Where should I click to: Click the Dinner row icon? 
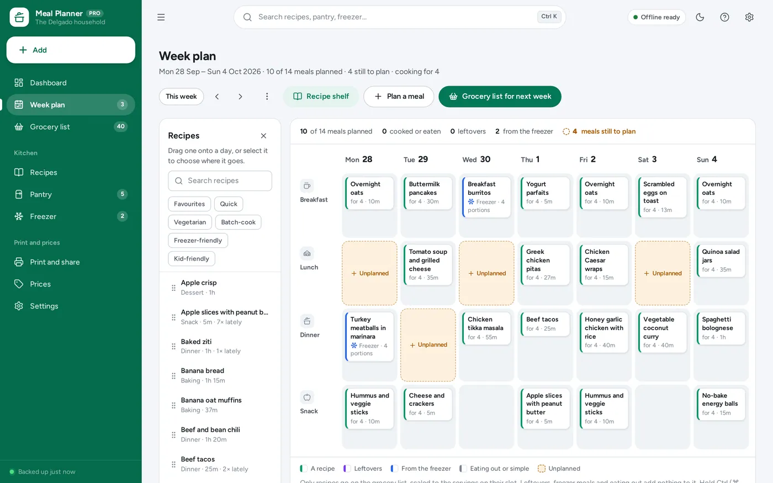[x=307, y=321]
